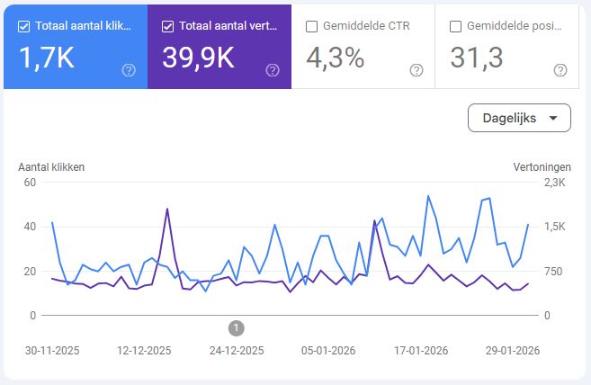Show help for Gemiddelde CTR metric
The width and height of the screenshot is (591, 385).
416,70
